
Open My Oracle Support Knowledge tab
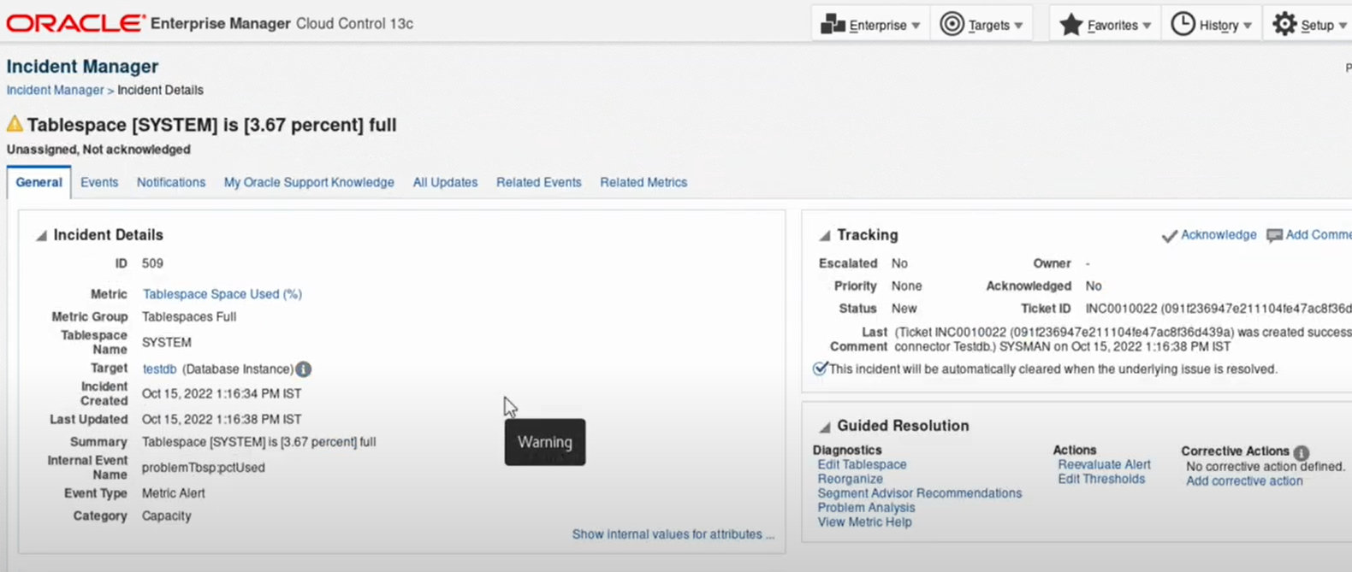coord(309,182)
